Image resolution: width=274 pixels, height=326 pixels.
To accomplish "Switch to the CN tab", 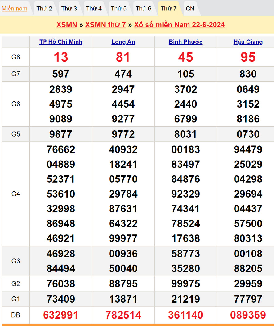I will [190, 9].
